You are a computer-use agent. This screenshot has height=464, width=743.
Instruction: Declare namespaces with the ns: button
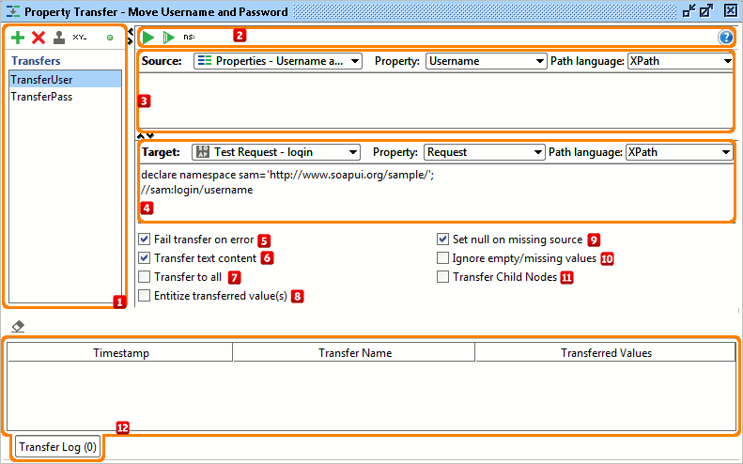(189, 38)
